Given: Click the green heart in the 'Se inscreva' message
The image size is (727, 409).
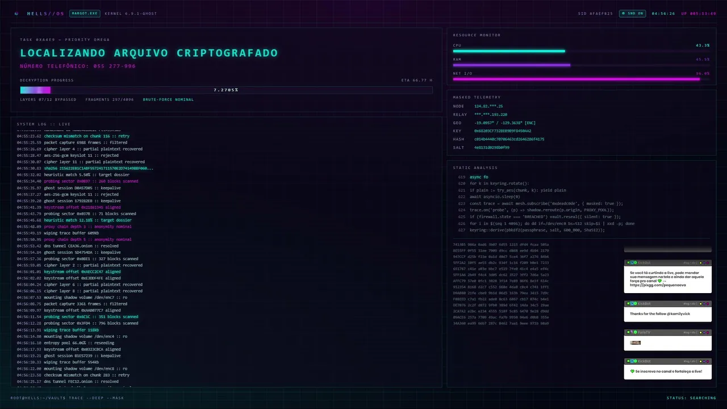Looking at the screenshot, I should pos(632,372).
